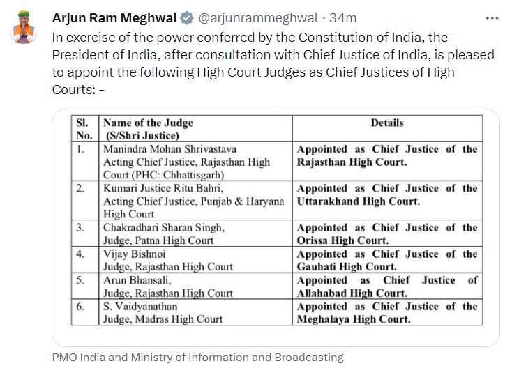Click PMO India and Ministry footer text
Screen dimensions: 512x368
(197, 357)
